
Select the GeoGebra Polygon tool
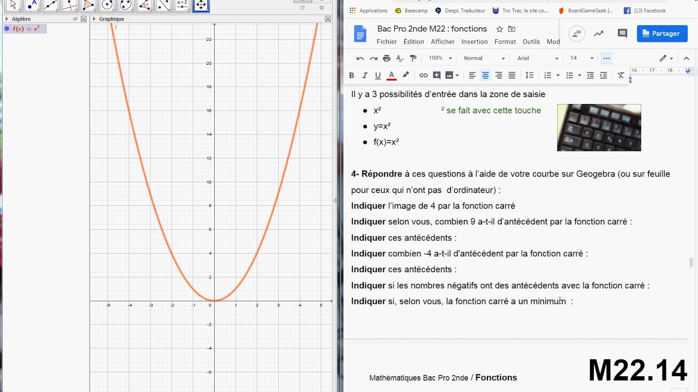coord(88,5)
